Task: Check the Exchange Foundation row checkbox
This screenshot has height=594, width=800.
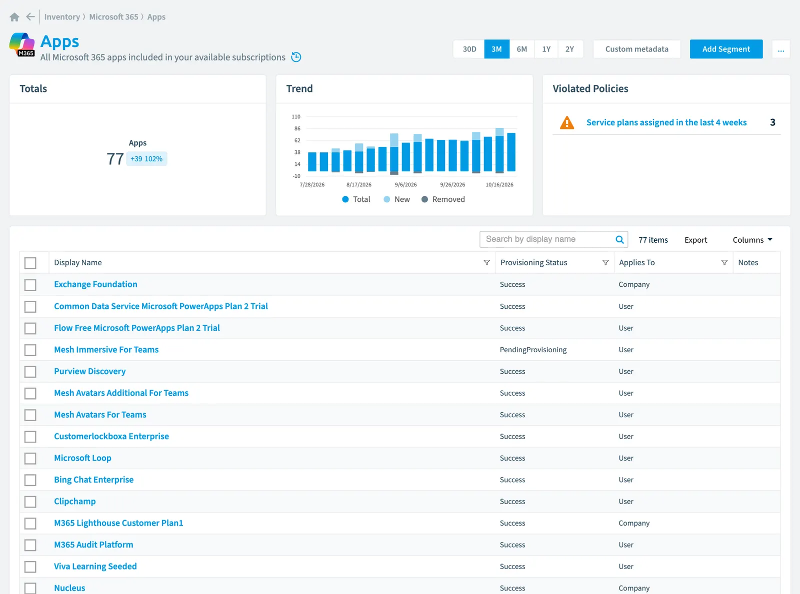Action: [x=30, y=285]
